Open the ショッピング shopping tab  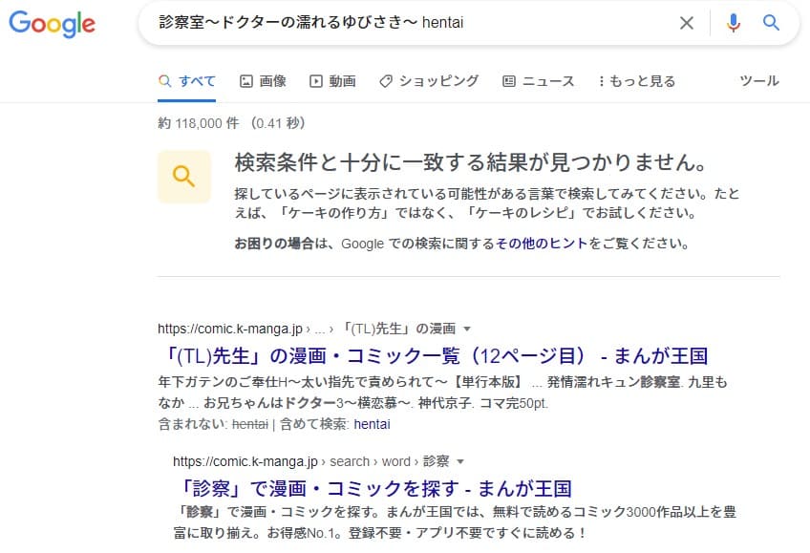(429, 81)
